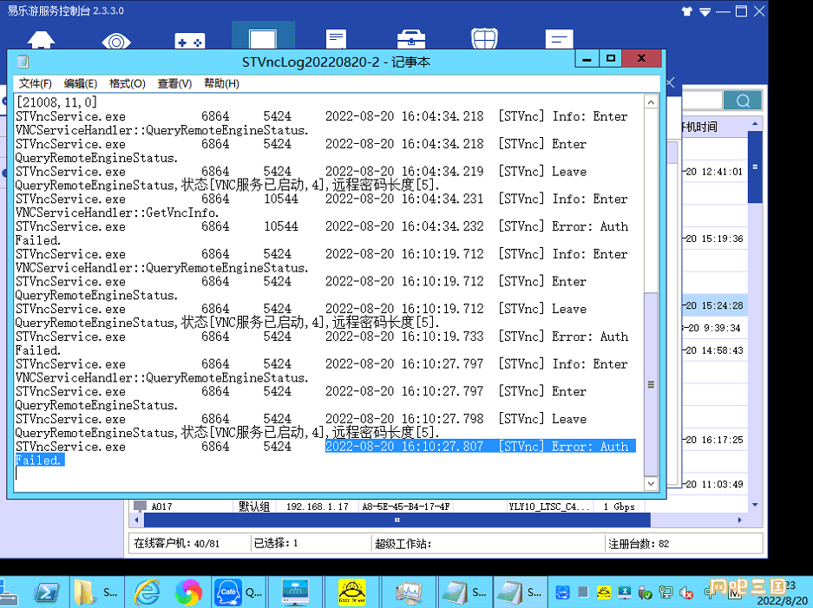
Task: Open the colorful pinwheel browser in taskbar
Action: coord(189,592)
